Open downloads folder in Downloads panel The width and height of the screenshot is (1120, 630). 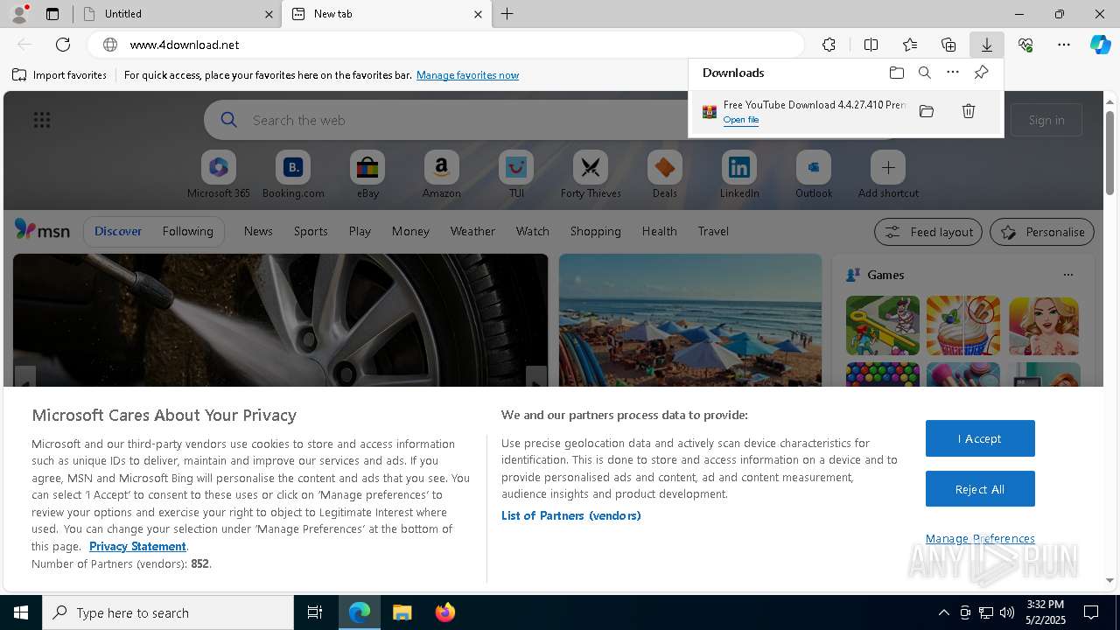coord(896,73)
